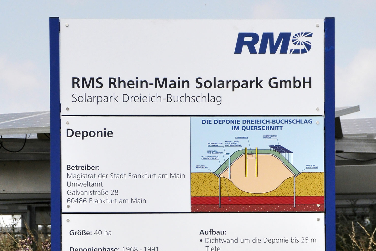Click the right "Seitliche Abdichtung" label
This screenshot has height=251, width=376.
[x=312, y=166]
